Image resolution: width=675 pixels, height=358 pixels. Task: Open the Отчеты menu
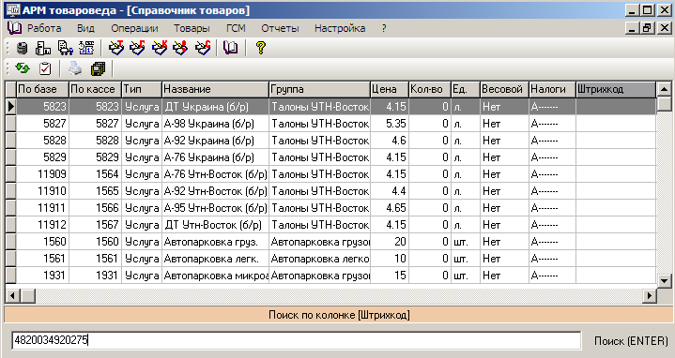pos(280,28)
